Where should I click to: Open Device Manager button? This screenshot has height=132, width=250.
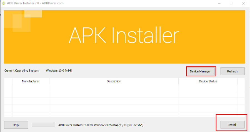coord(200,71)
